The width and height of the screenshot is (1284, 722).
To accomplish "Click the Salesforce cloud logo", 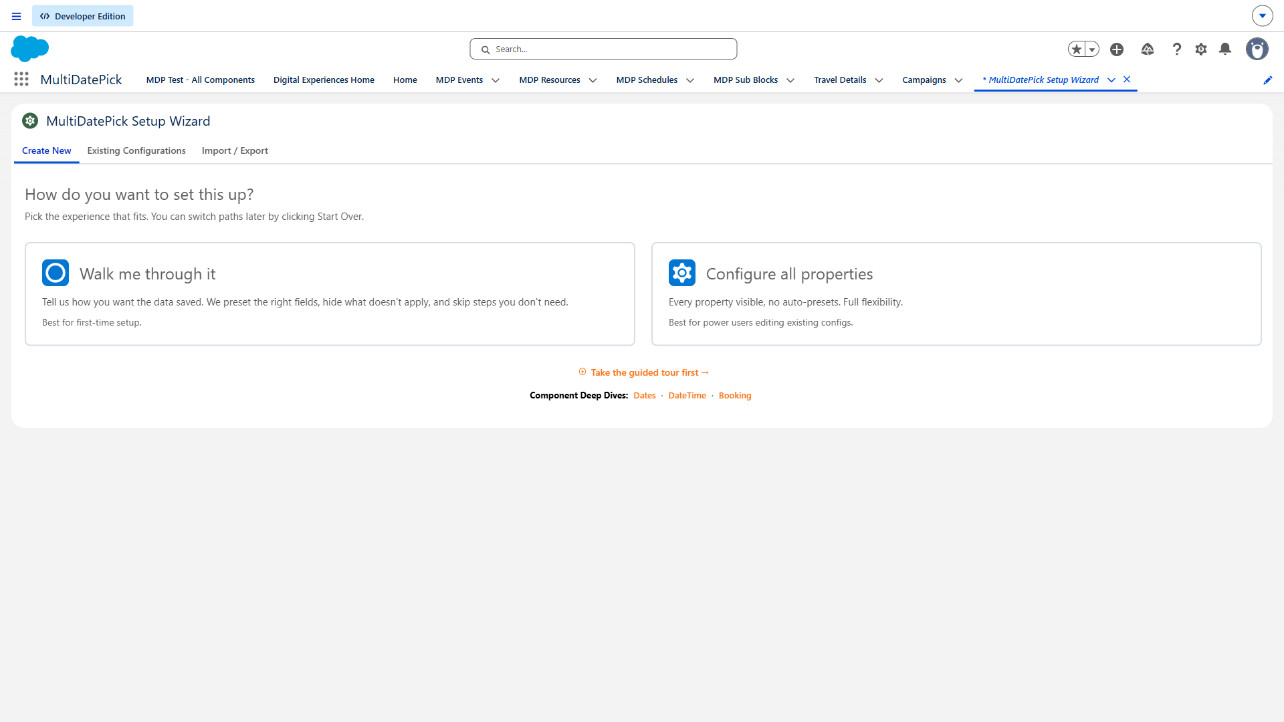I will coord(30,49).
